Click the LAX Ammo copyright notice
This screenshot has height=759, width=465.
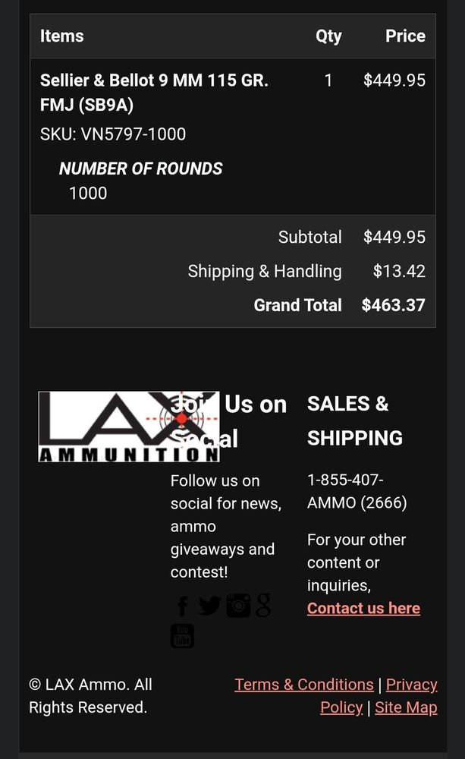(91, 695)
